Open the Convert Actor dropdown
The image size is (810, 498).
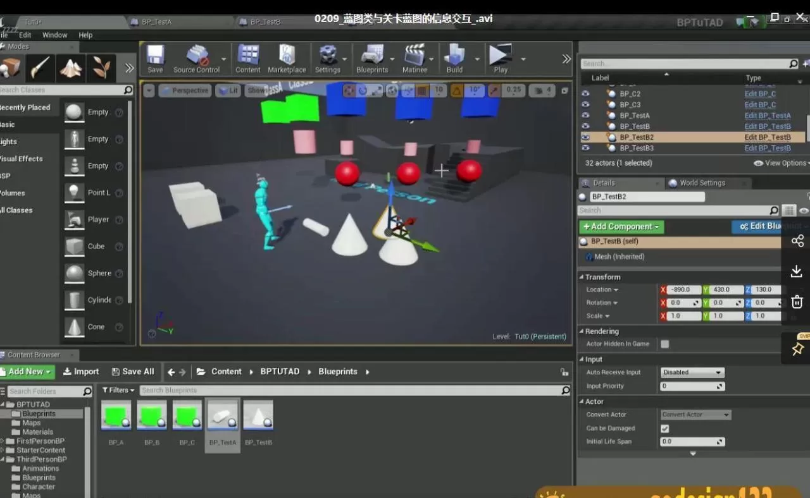coord(695,415)
